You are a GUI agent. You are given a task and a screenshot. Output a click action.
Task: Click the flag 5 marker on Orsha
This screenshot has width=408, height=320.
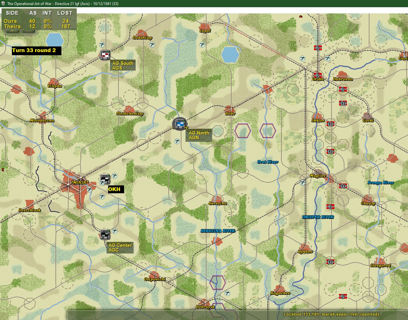318,76
